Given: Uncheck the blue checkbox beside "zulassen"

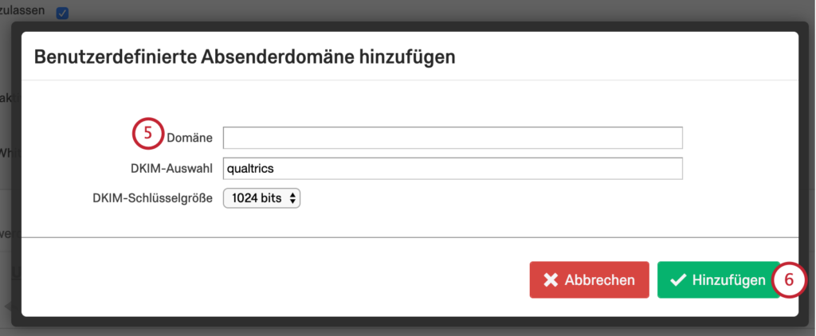Looking at the screenshot, I should (62, 13).
